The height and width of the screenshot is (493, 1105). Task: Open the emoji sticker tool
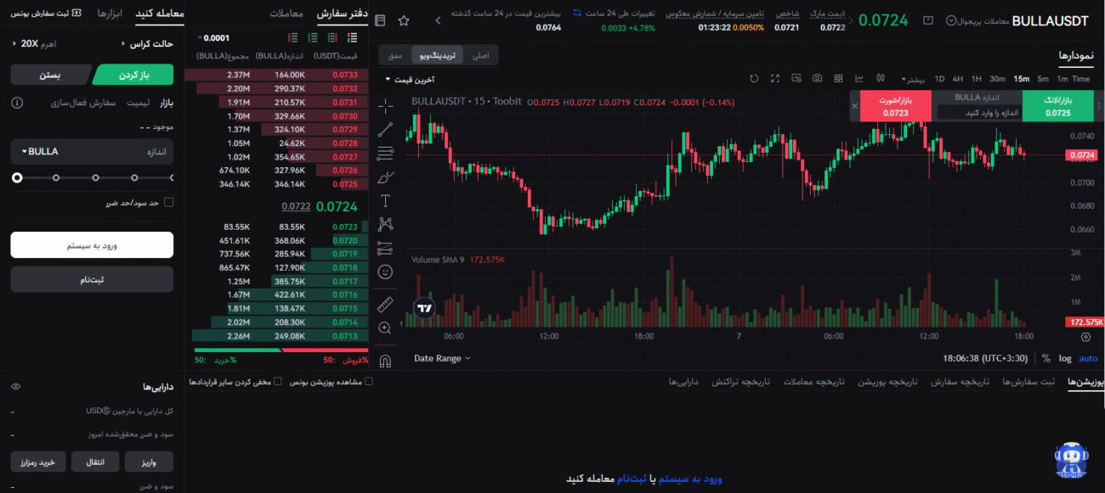coord(385,272)
